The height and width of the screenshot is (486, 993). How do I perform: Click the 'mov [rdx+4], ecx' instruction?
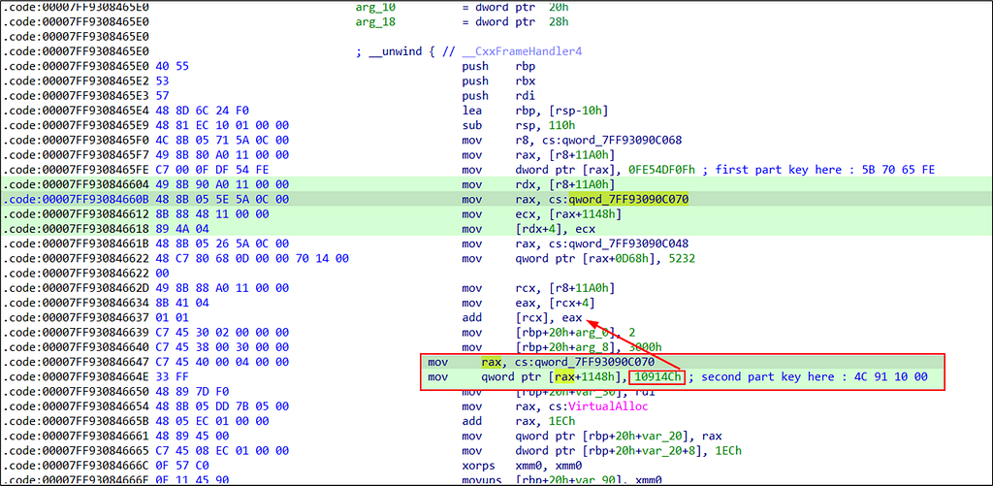pos(530,229)
